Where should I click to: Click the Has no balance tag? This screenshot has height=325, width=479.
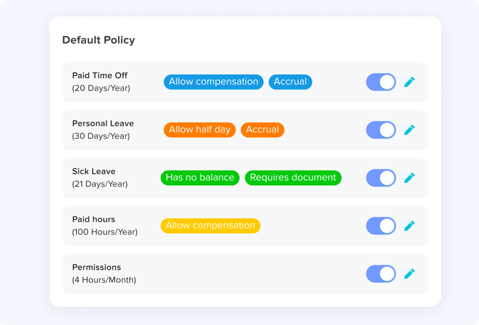pyautogui.click(x=200, y=178)
